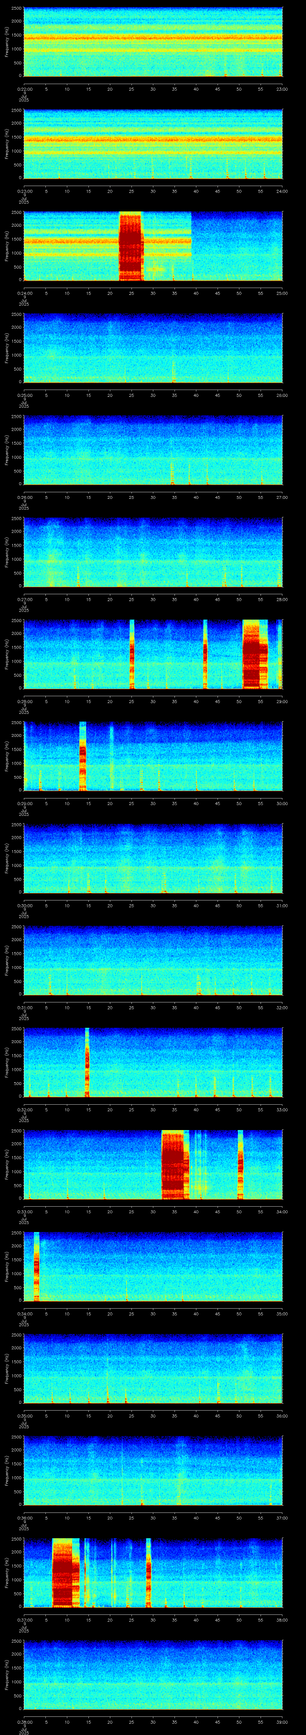Select the wide red burst in 0:24:00 spectrogram
Screen dimensions: 306x1735
131,246
